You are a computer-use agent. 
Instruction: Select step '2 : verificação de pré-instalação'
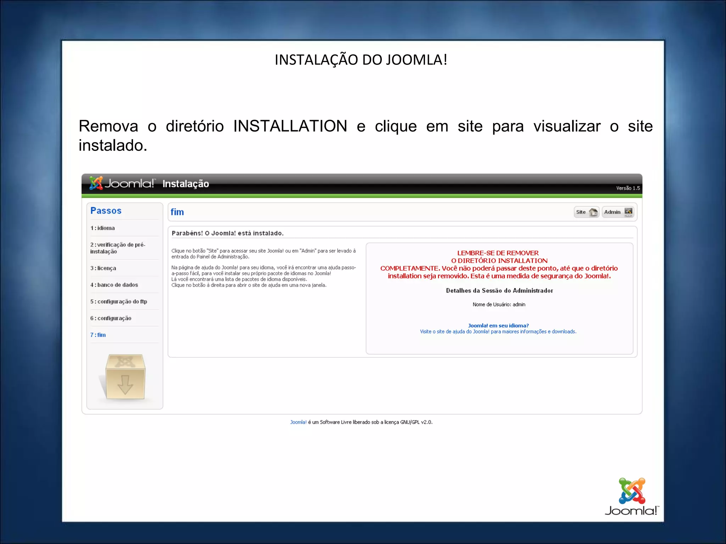point(118,248)
